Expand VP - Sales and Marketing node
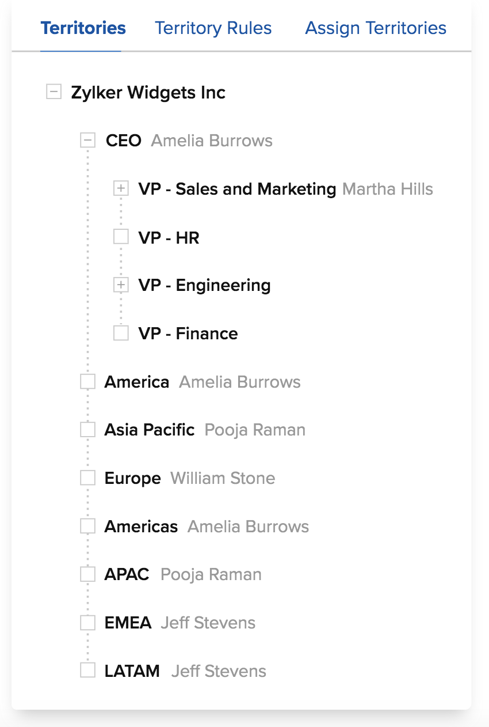This screenshot has height=727, width=489. pos(121,188)
